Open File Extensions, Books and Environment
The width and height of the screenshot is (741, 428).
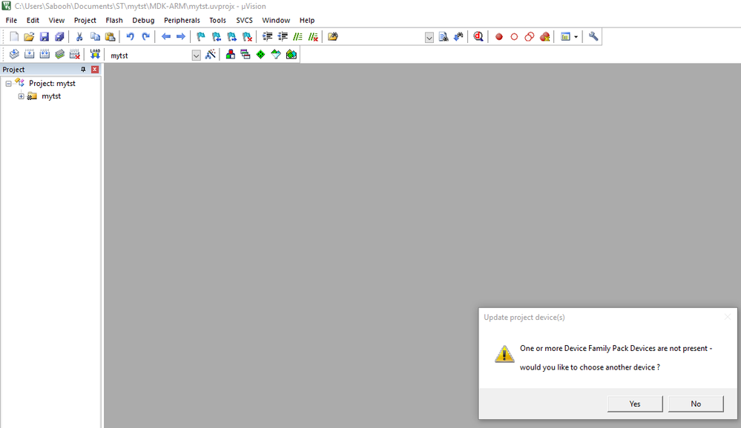[x=230, y=55]
